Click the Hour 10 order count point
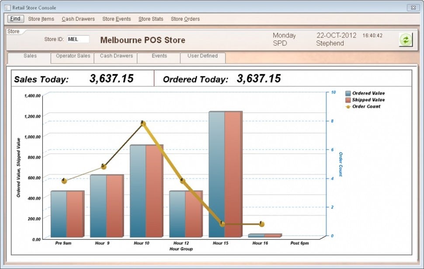The width and height of the screenshot is (424, 269). (143, 123)
